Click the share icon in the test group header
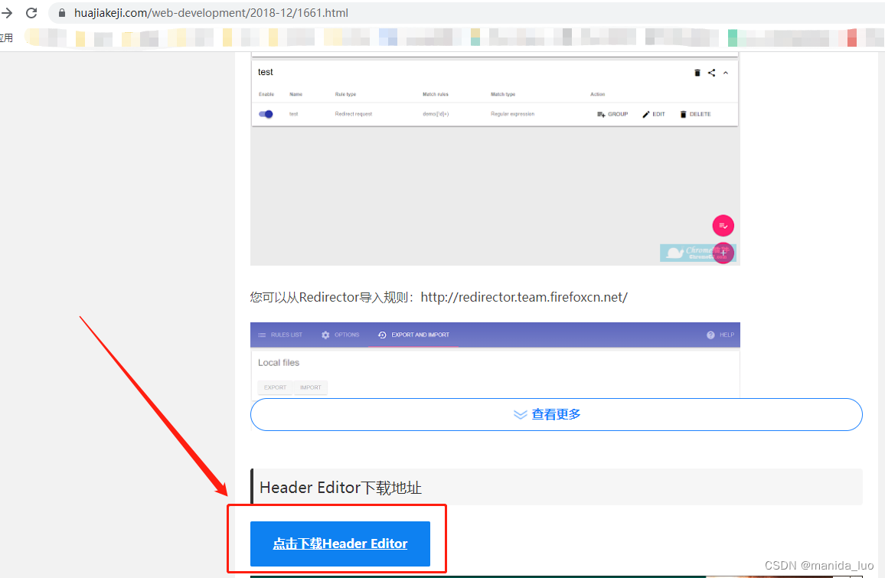Viewport: 885px width, 578px height. tap(712, 72)
